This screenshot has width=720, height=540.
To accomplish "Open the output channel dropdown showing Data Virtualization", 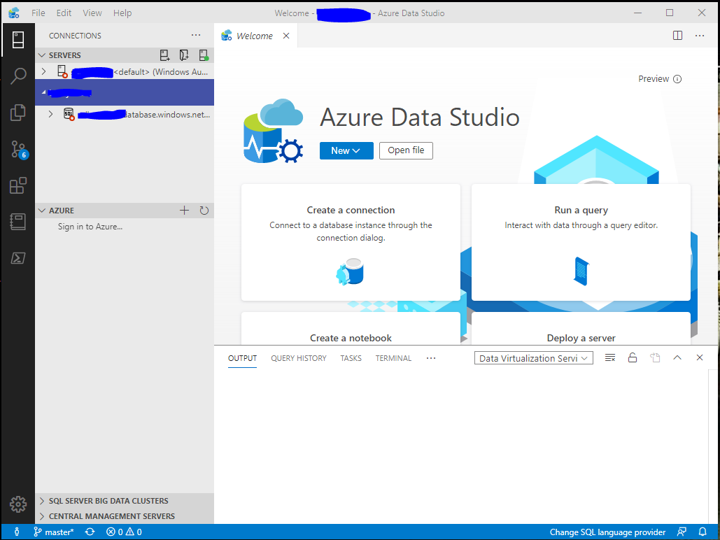I will pyautogui.click(x=533, y=357).
